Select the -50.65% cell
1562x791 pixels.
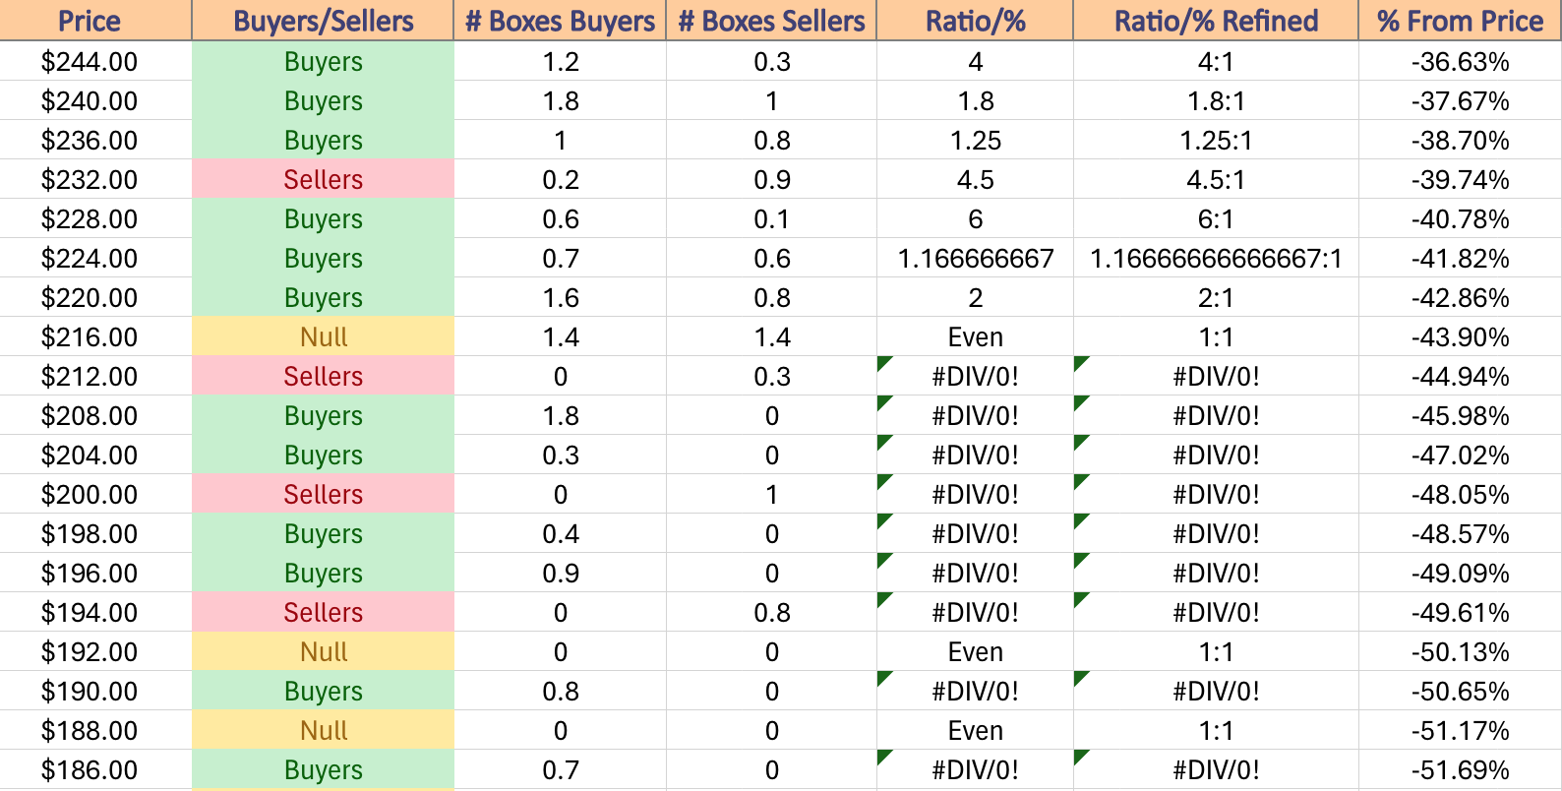[x=1461, y=691]
